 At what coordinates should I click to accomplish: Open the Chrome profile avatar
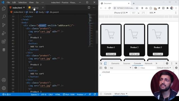(x=172, y=8)
